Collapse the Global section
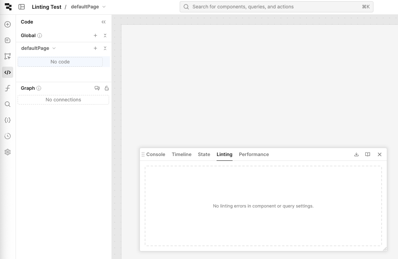Viewport: 398px width, 259px height. [105, 36]
